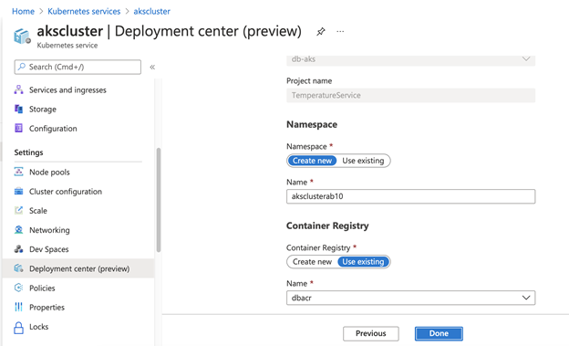Select Use existing for Container Registry
This screenshot has width=569, height=346.
tap(363, 262)
